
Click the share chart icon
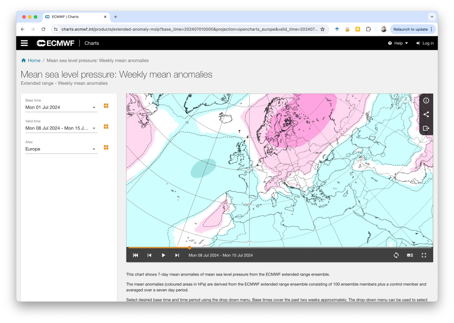point(426,114)
